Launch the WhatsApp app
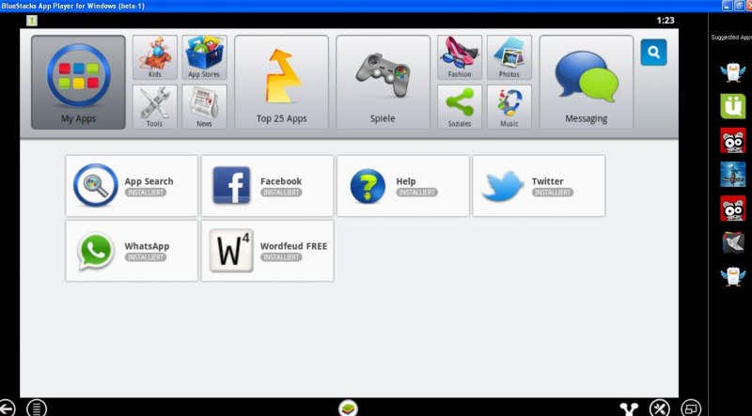Image resolution: width=752 pixels, height=416 pixels. [132, 251]
